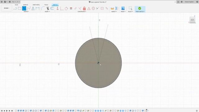The image size is (199, 112).
Task: Open the Insert image tool
Action: 123,8
